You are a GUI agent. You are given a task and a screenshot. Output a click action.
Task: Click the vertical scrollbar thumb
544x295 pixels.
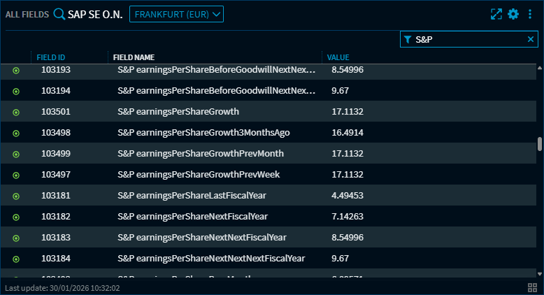539,144
